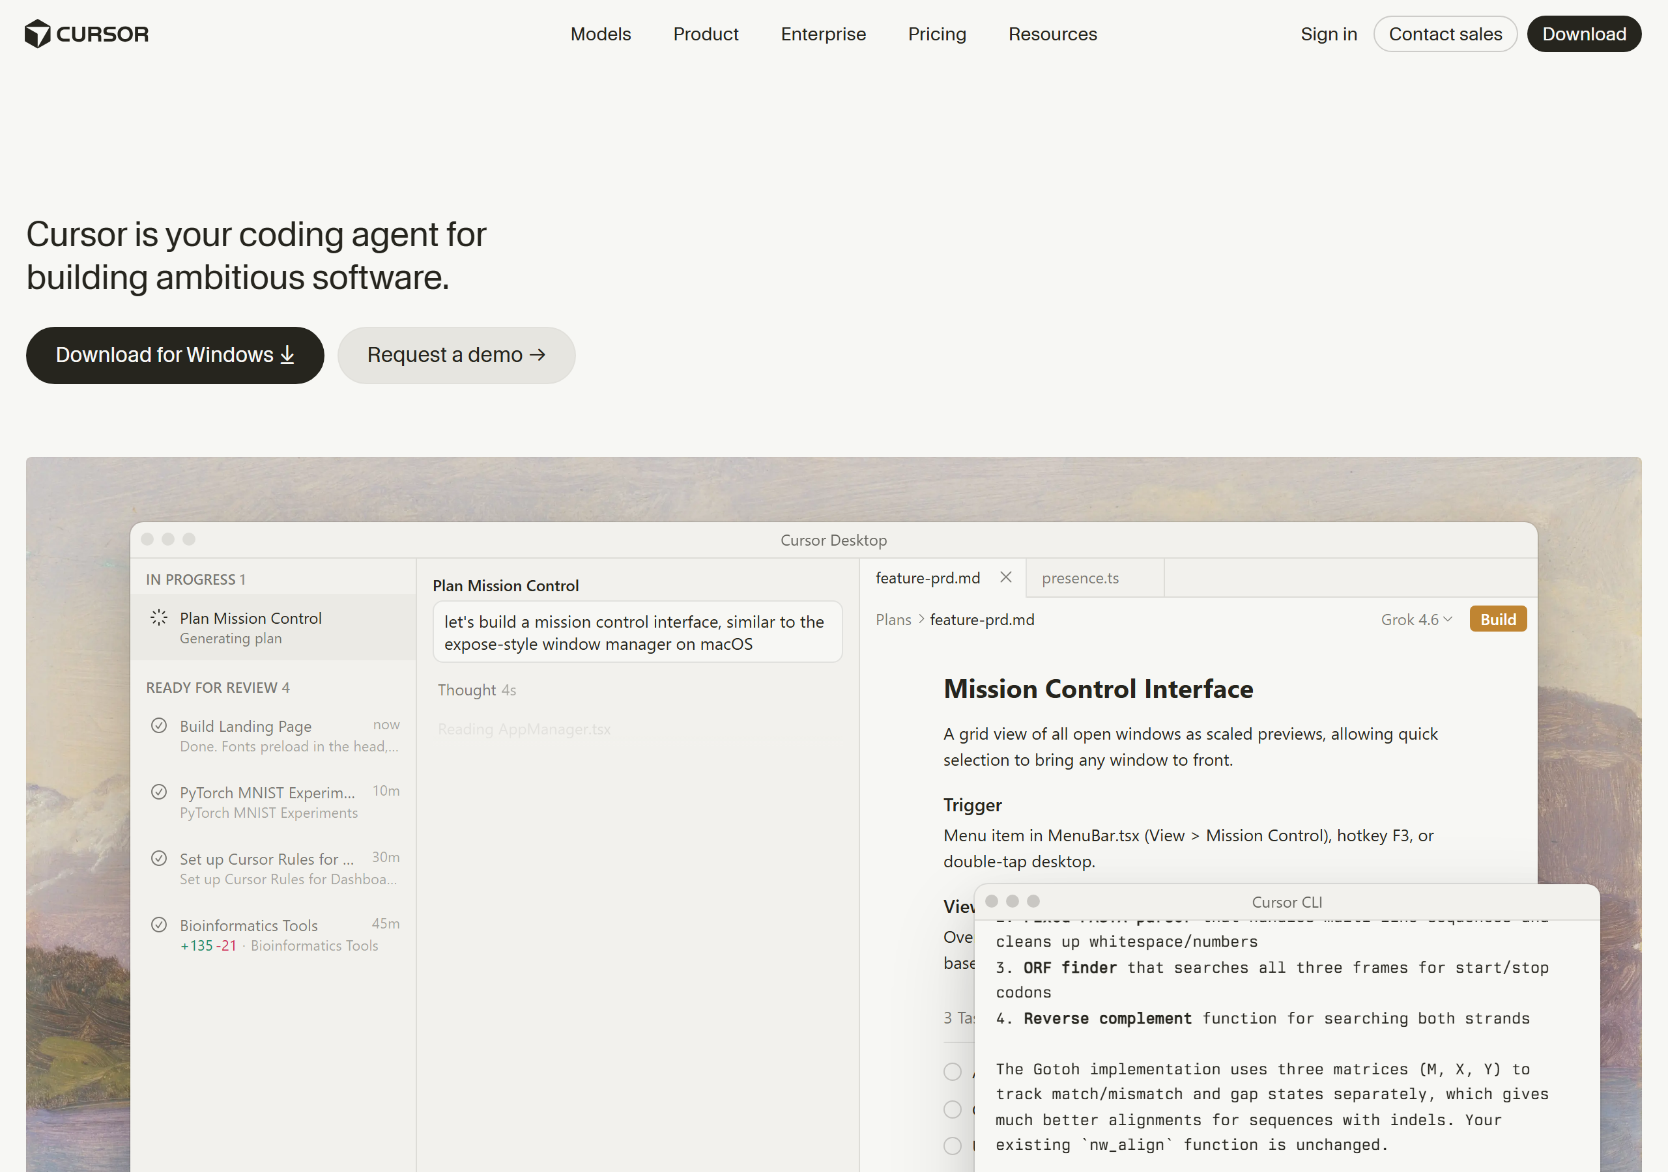Open the Product menu

pyautogui.click(x=706, y=34)
